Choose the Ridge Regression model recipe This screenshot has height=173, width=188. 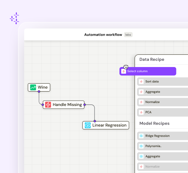(x=162, y=136)
